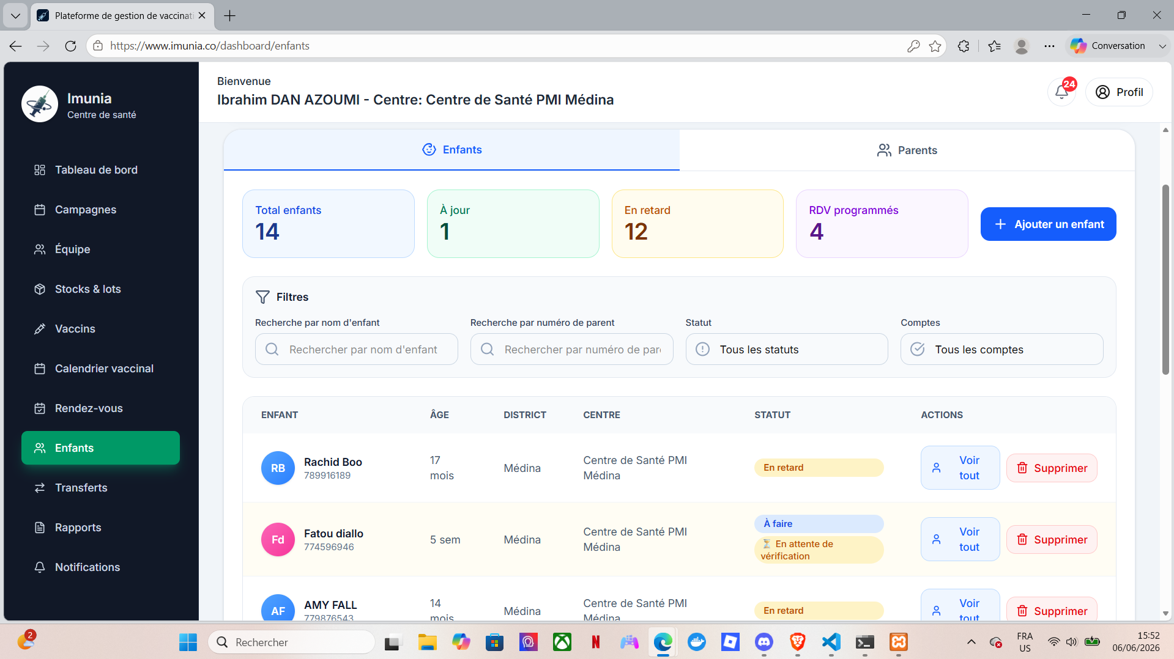The width and height of the screenshot is (1174, 659).
Task: Click the AF avatar for AMY FALL
Action: coord(278,609)
